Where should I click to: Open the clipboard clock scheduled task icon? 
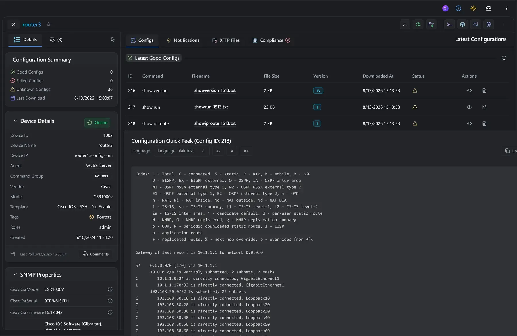489,24
